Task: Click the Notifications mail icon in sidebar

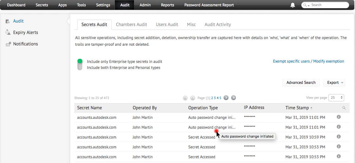Action: tap(8, 44)
